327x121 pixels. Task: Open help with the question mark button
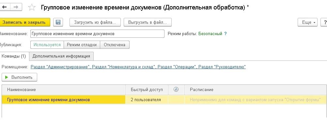[324, 22]
